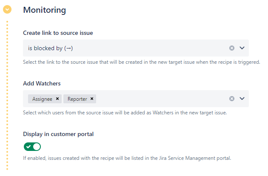Select the Reporter tag label
The image size is (268, 176).
[x=77, y=99]
